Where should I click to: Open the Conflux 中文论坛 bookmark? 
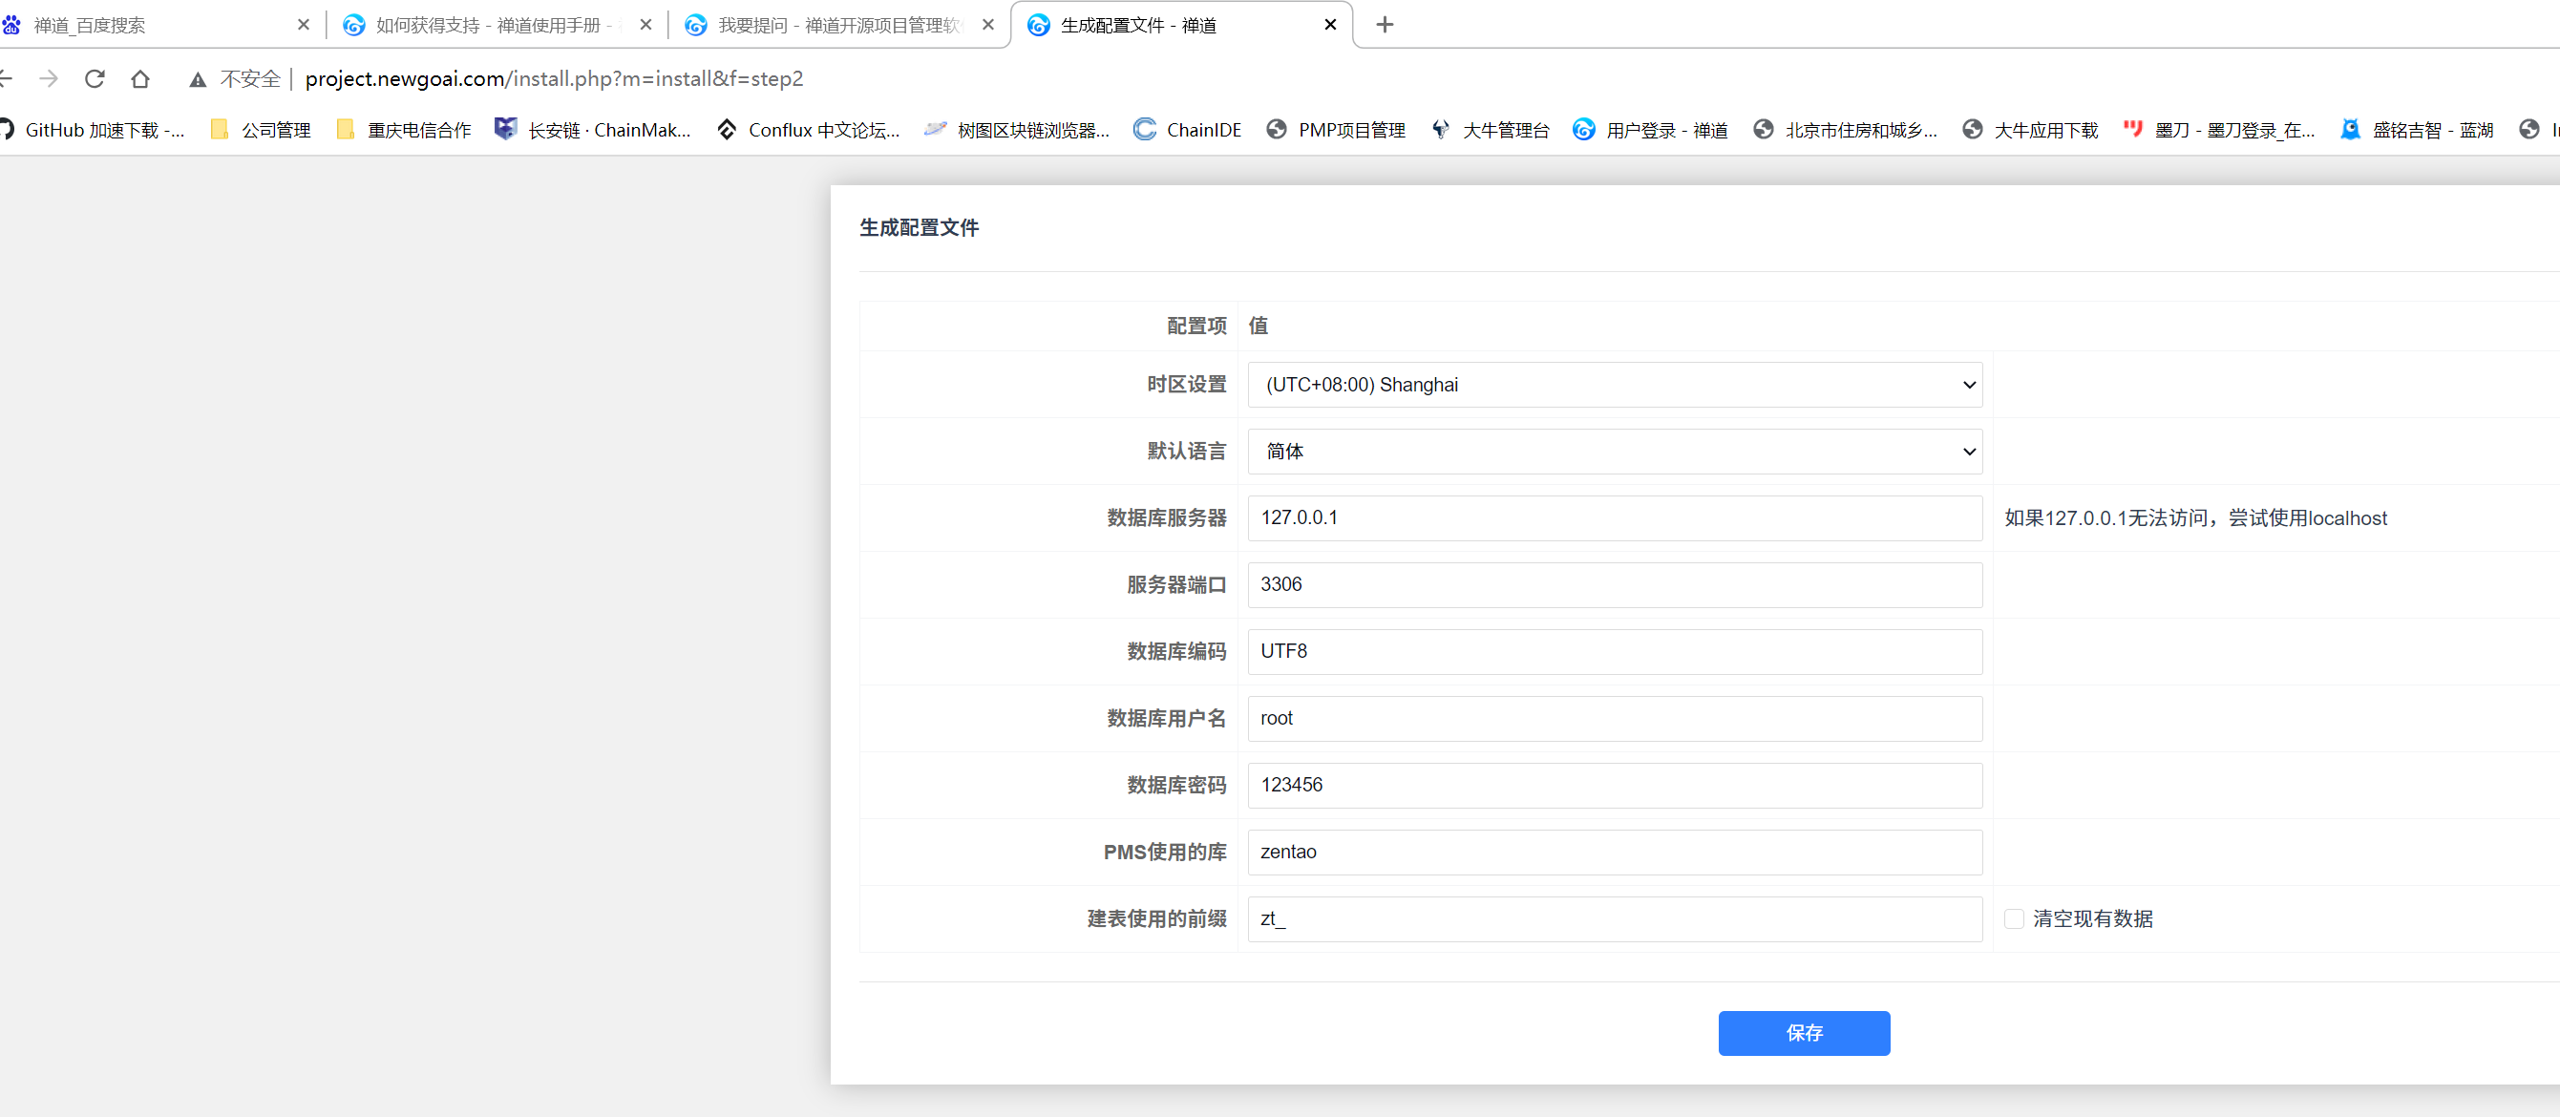(x=808, y=130)
